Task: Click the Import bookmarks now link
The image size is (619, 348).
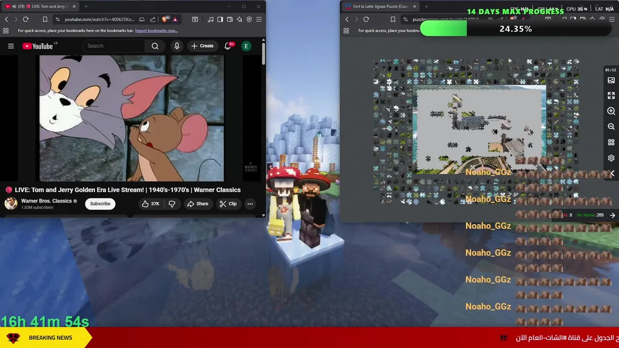Action: [156, 30]
